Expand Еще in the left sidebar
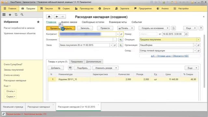Viewport: 208px width, 117px height. coord(7,86)
